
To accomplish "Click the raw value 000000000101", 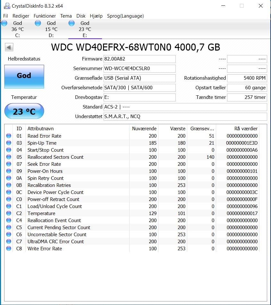I will point(242,171).
